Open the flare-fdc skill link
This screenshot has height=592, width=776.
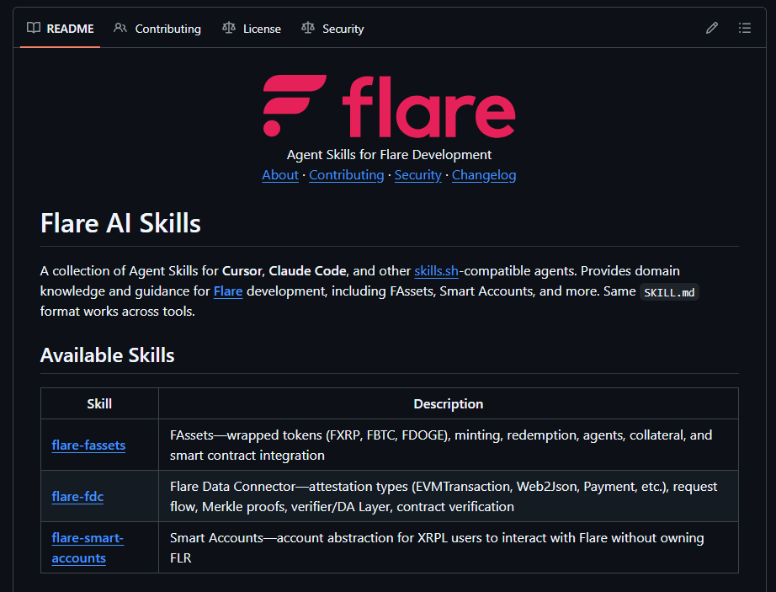click(77, 496)
